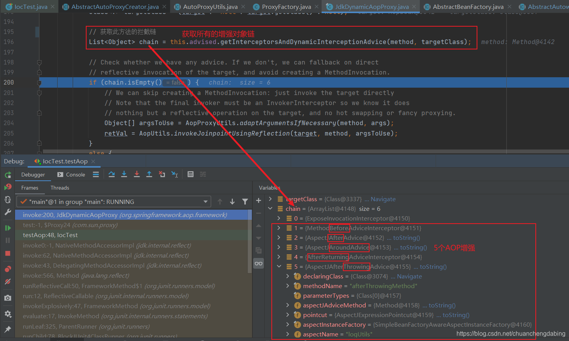Select the next frame down arrow
569x341 pixels.
tap(232, 202)
